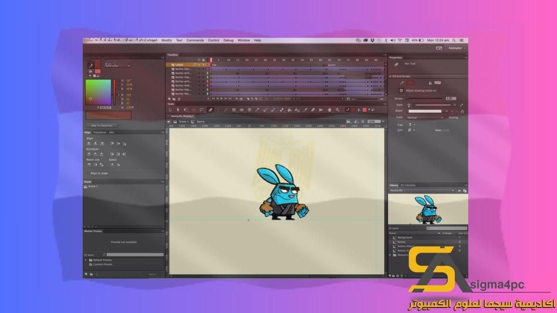
Task: Click the Bunny symbol breadcrumb
Action: [x=201, y=121]
